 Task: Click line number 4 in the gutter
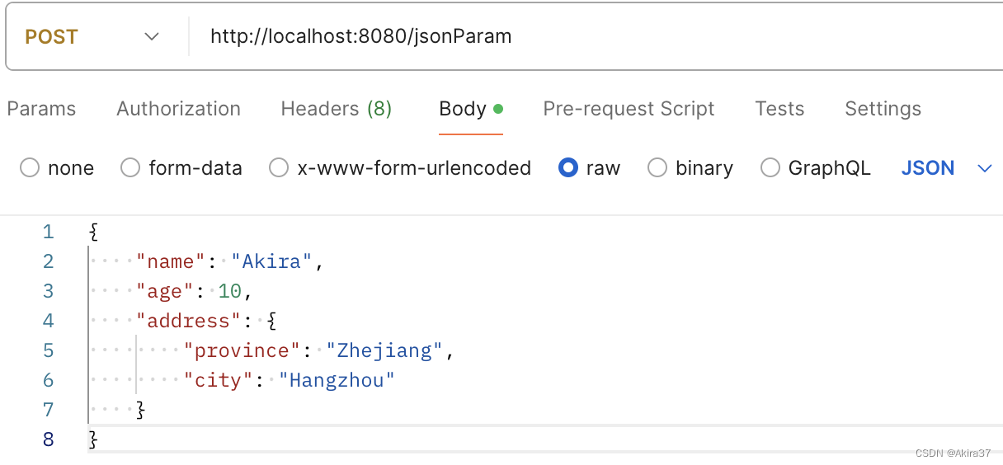(48, 321)
